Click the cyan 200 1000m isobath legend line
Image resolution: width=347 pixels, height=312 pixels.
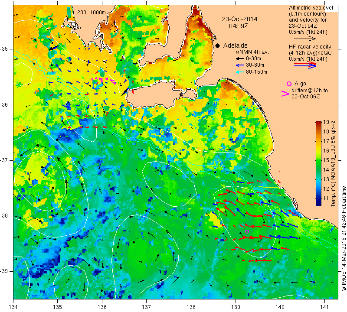tap(85, 17)
